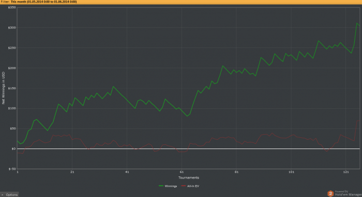Select the "All-In EV" legend label
The width and height of the screenshot is (362, 197).
pyautogui.click(x=193, y=186)
